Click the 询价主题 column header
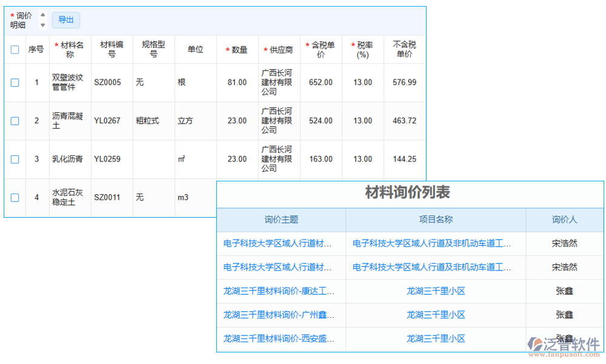This screenshot has height=364, width=606. (281, 220)
